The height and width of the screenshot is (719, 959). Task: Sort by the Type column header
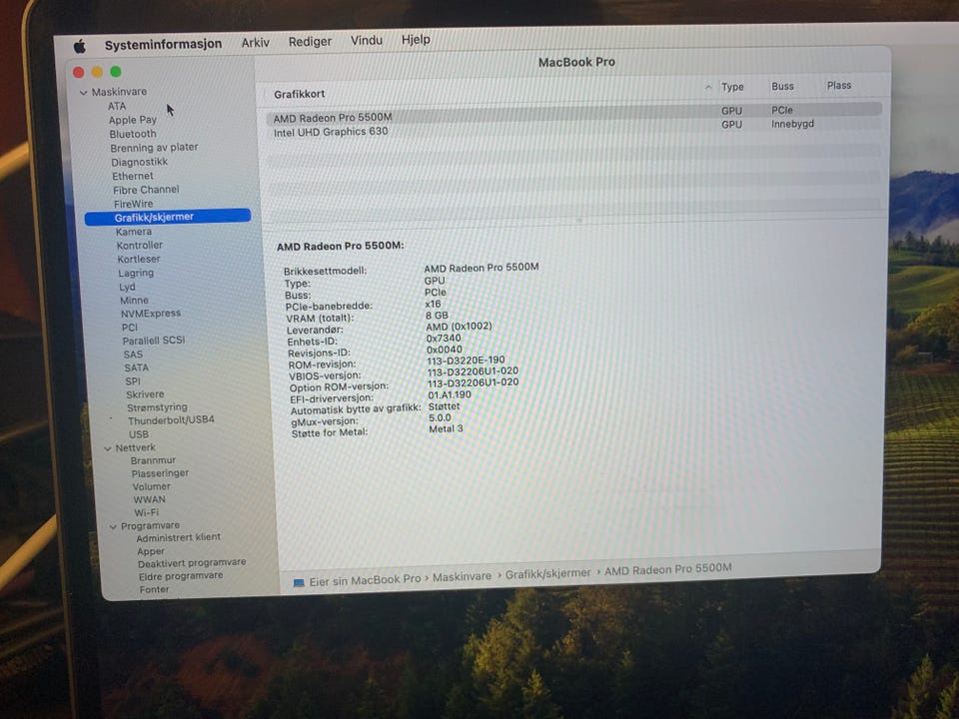click(x=732, y=87)
